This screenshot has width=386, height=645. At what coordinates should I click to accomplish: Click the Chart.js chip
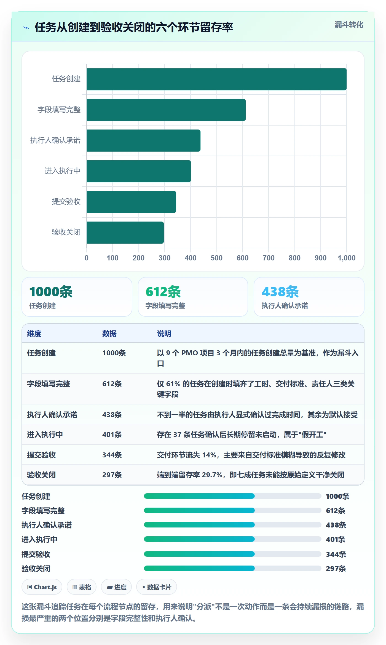pos(42,587)
